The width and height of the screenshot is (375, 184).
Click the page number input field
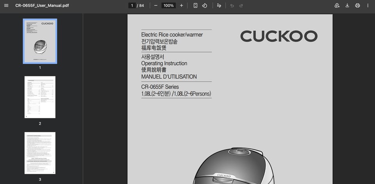(x=132, y=5)
